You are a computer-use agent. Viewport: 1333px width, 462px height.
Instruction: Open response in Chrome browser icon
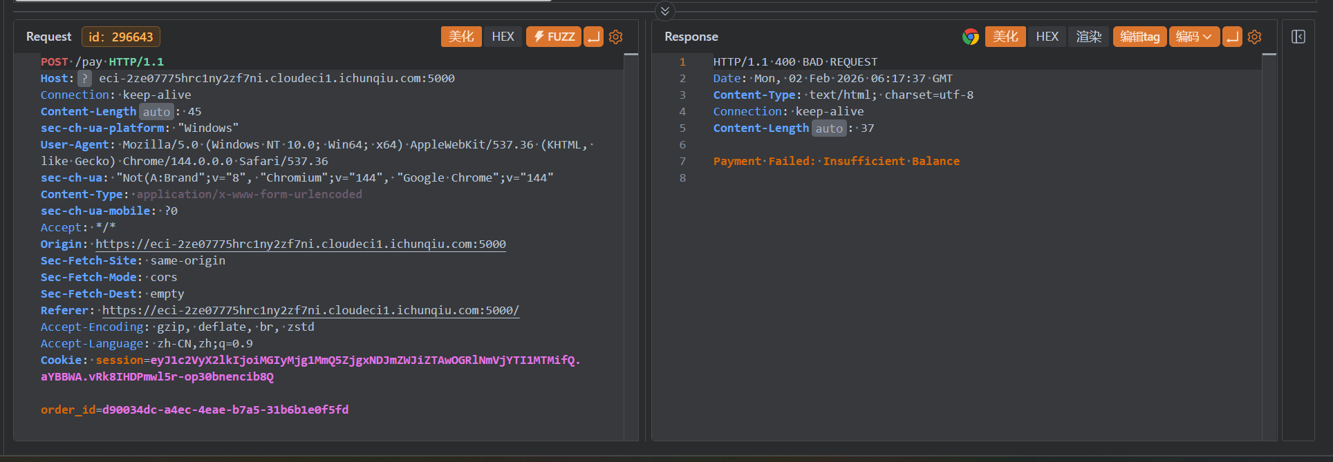[971, 37]
